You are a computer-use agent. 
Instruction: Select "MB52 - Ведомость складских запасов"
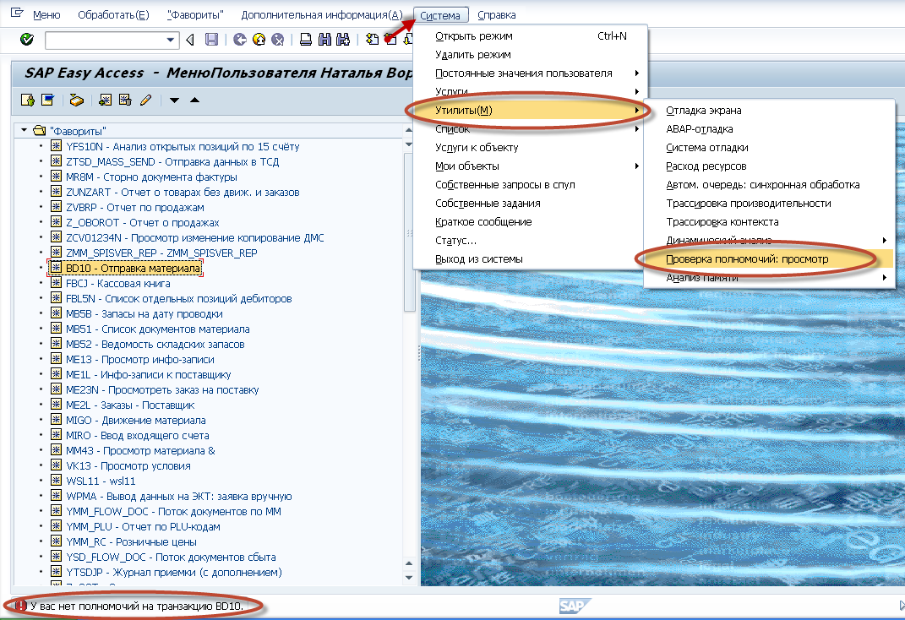[x=155, y=345]
